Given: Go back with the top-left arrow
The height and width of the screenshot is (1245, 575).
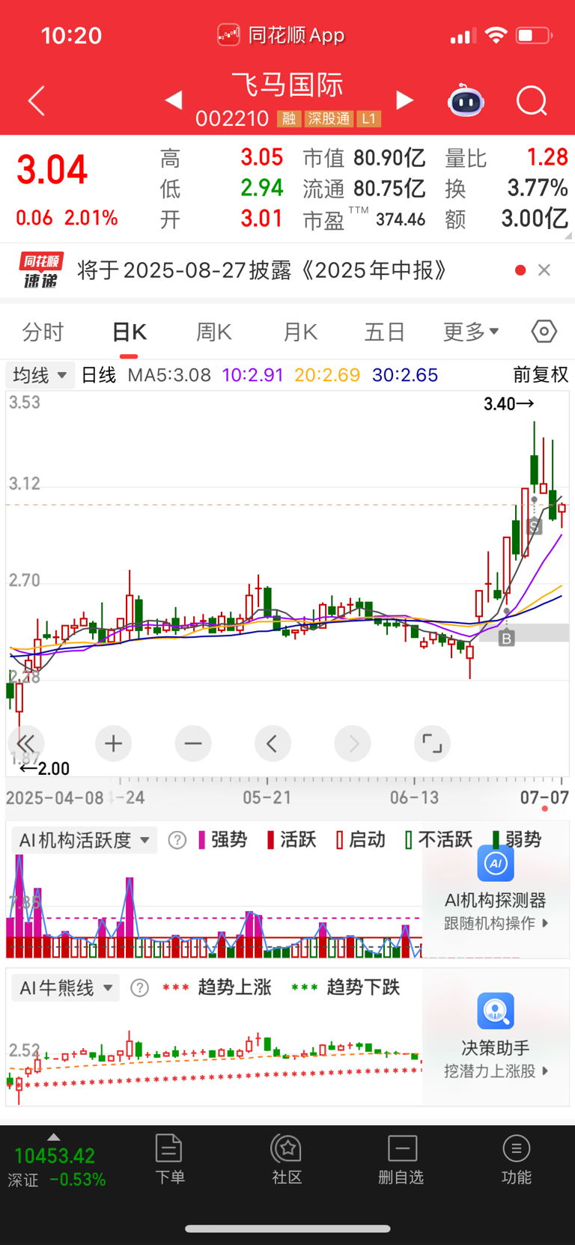Looking at the screenshot, I should (x=36, y=100).
